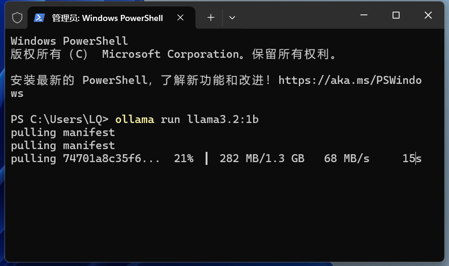Select the 管理员: Windows PowerShell tab title
Screen dimensions: 449x266
point(107,18)
